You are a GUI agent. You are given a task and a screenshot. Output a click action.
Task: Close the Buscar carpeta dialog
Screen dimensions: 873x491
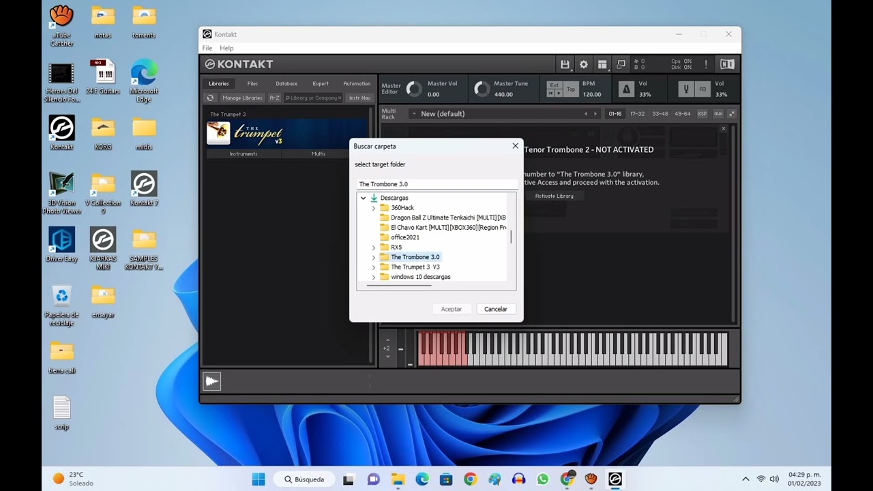pos(515,146)
